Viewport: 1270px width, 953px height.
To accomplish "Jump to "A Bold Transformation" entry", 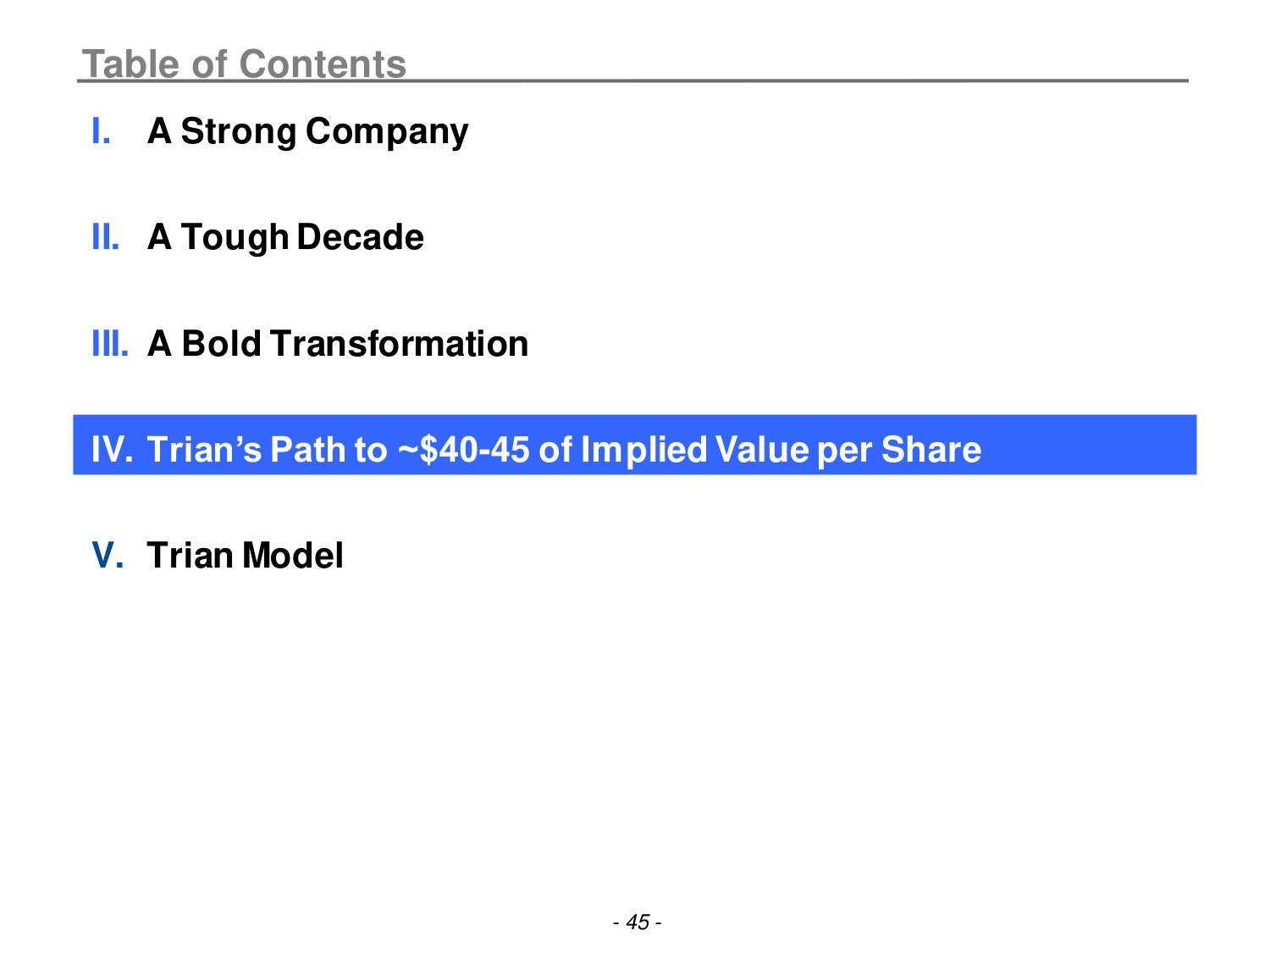I will [338, 344].
